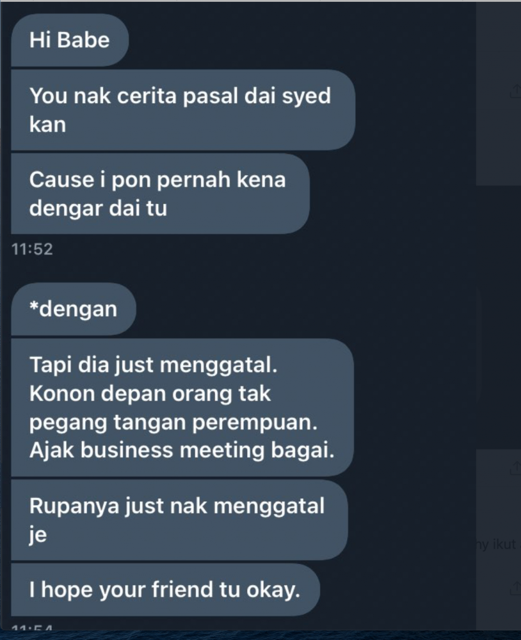Open the dimmed post card at bottom right

coord(498,539)
